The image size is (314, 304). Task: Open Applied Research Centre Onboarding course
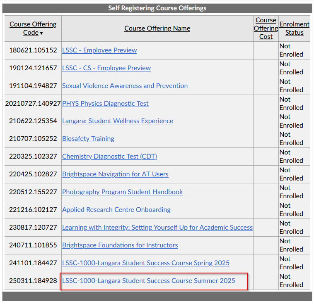[x=116, y=210]
